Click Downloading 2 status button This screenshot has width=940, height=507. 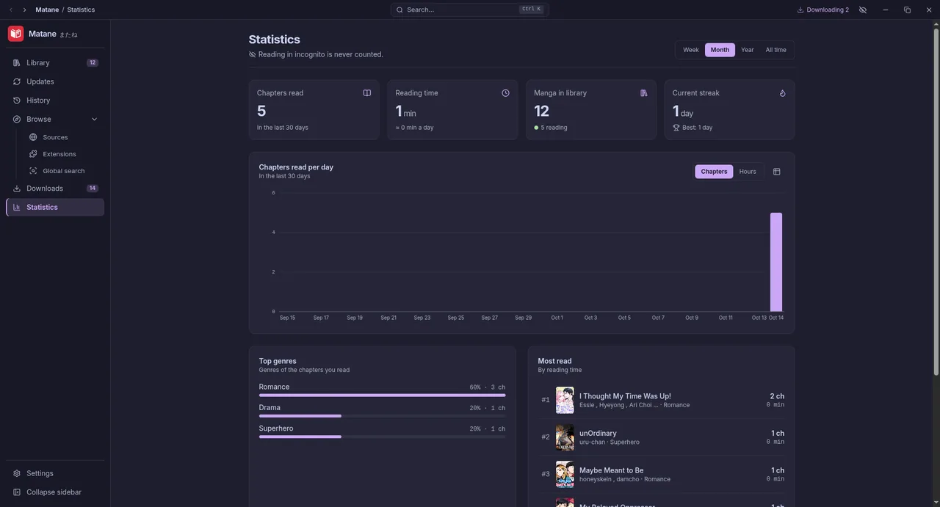(822, 10)
